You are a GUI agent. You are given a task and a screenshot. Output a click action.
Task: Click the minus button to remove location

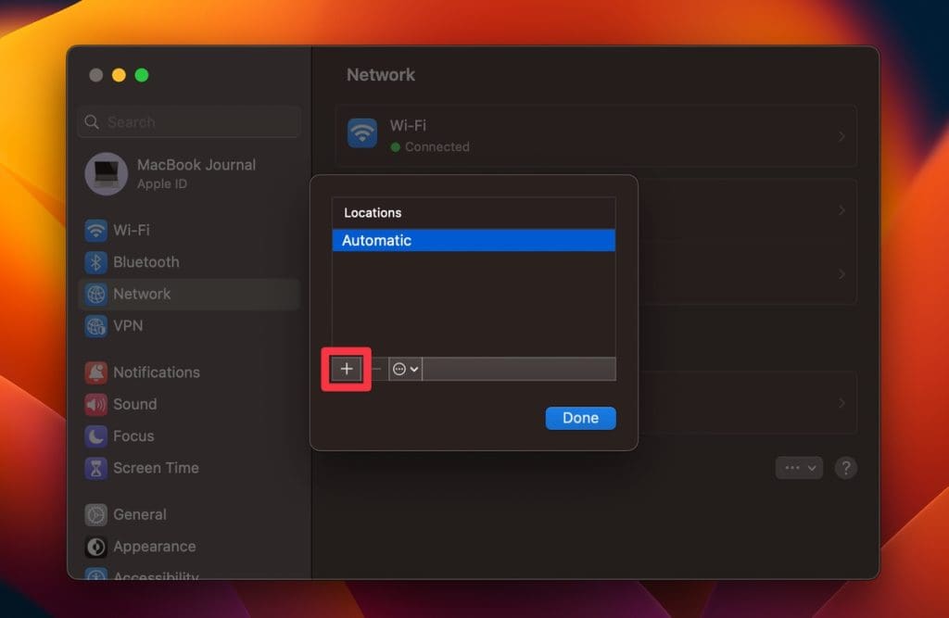coord(376,369)
